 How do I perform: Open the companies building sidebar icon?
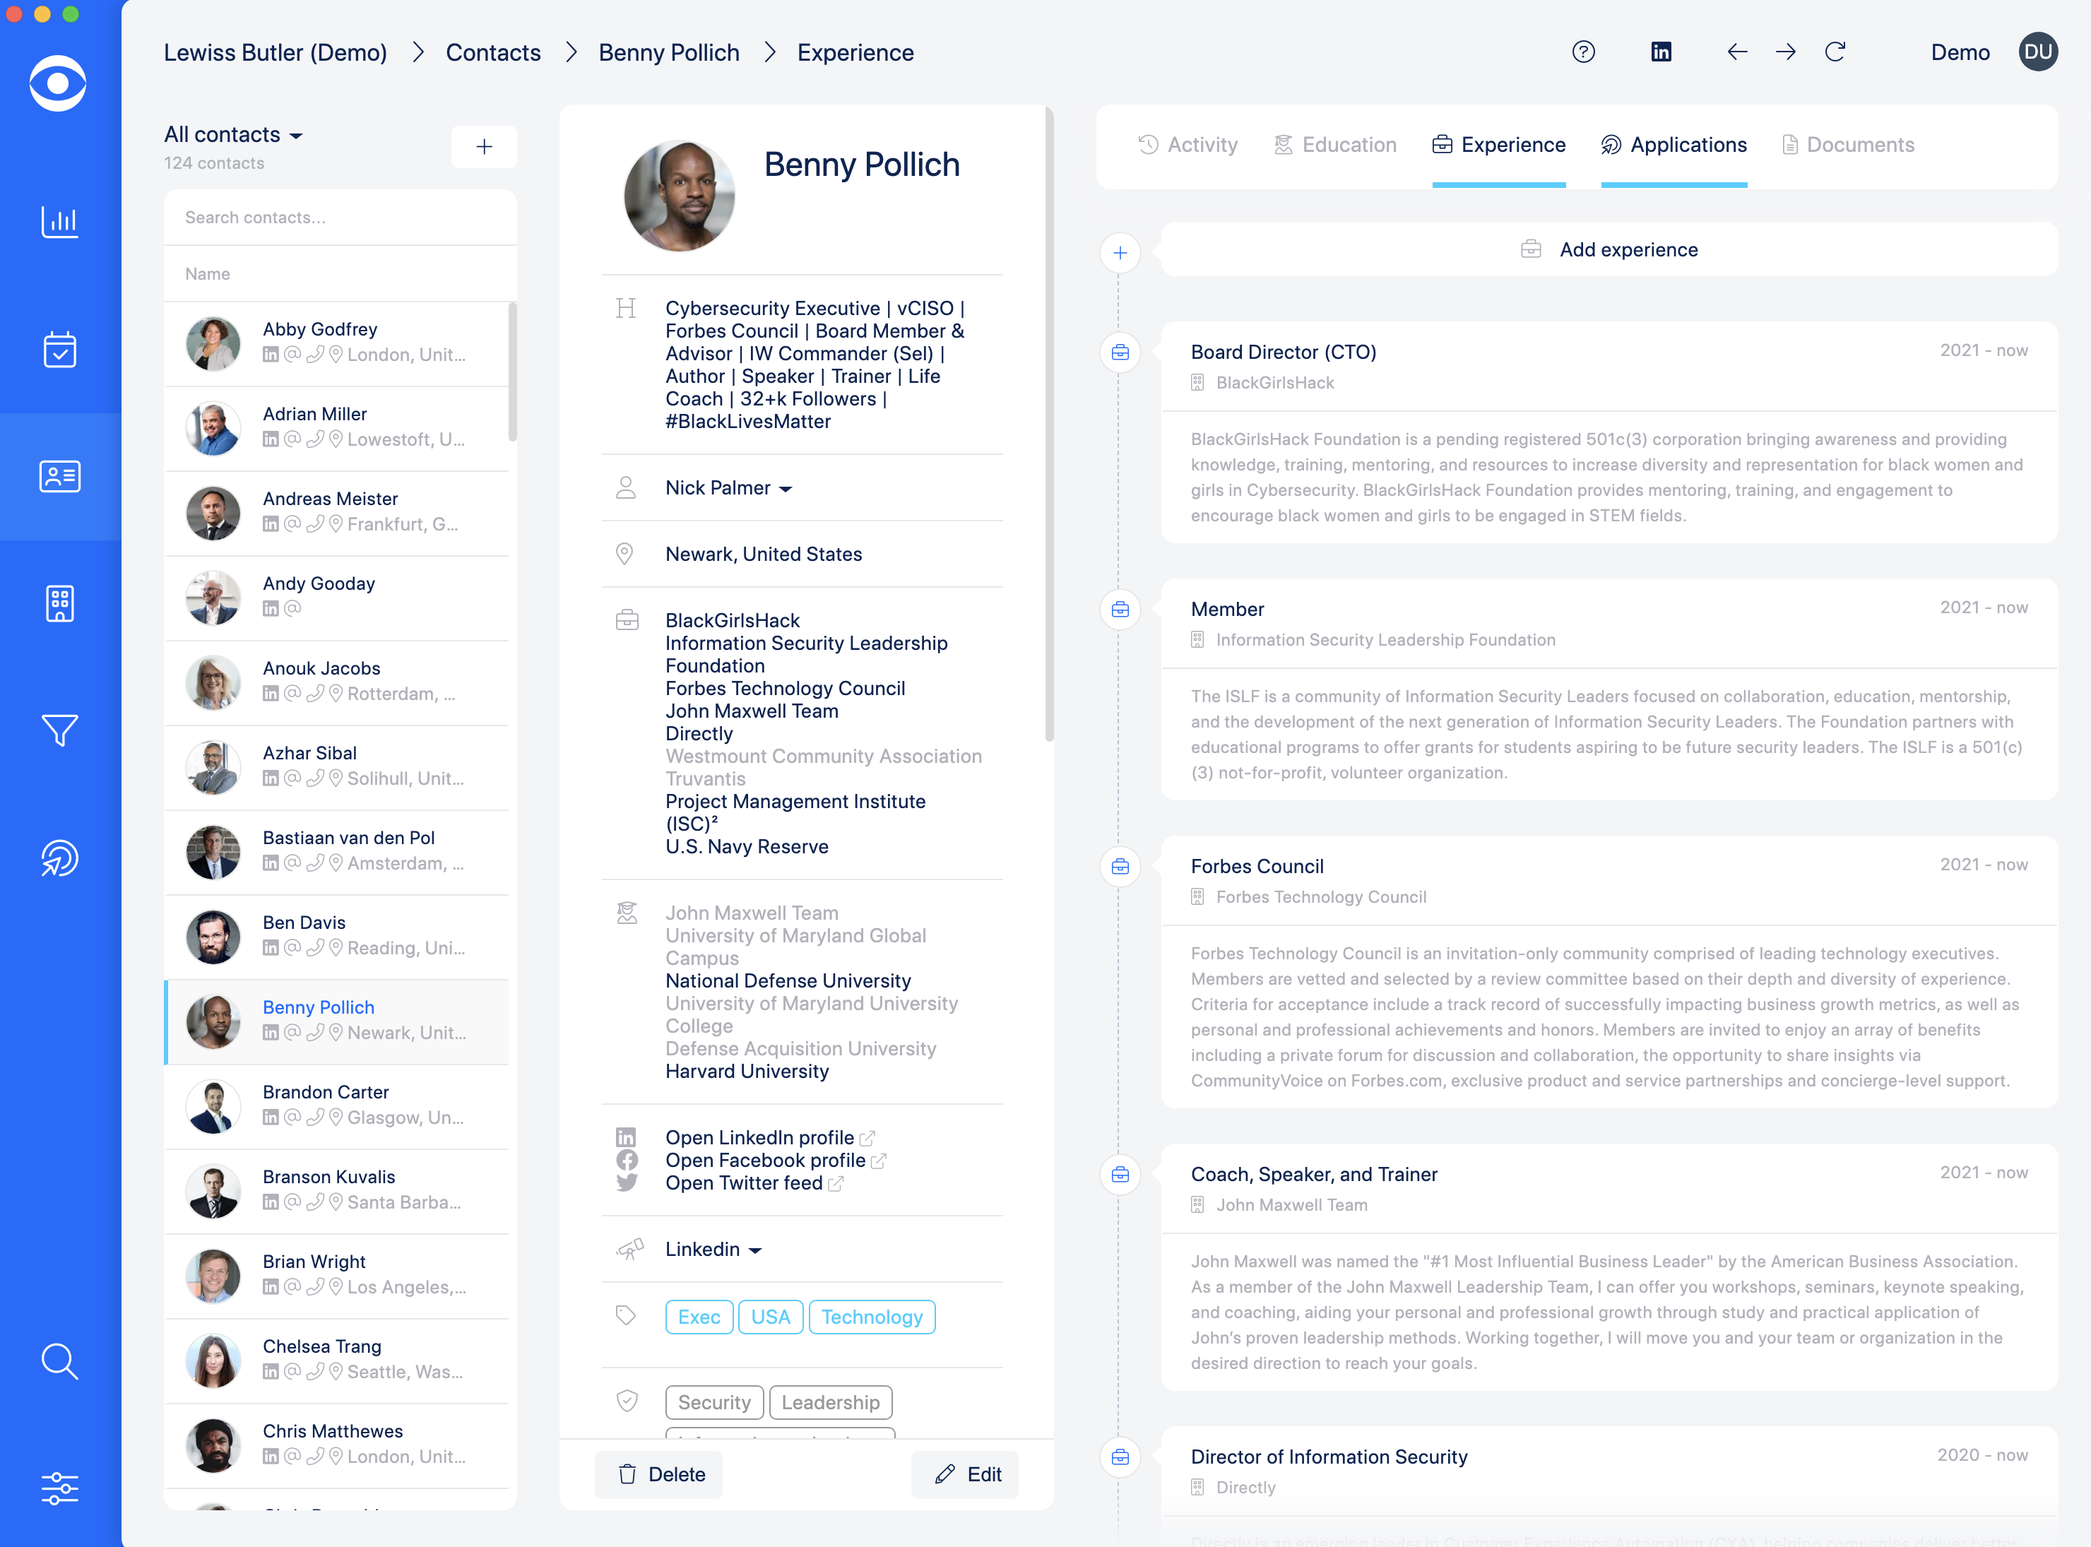point(59,604)
